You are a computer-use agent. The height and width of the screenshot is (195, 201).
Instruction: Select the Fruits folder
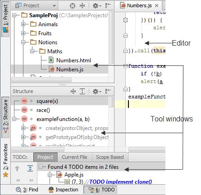coord(45,33)
